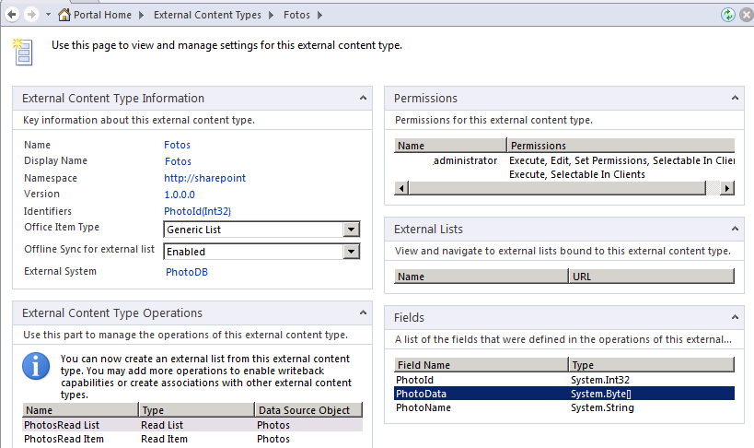Click the blue information icon in Operations
The width and height of the screenshot is (754, 448).
tap(36, 367)
